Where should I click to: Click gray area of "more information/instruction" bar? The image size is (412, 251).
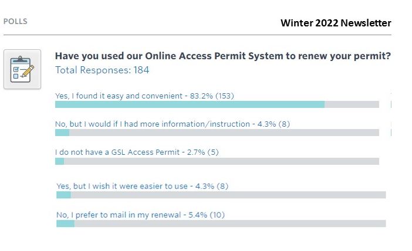[x=224, y=133]
